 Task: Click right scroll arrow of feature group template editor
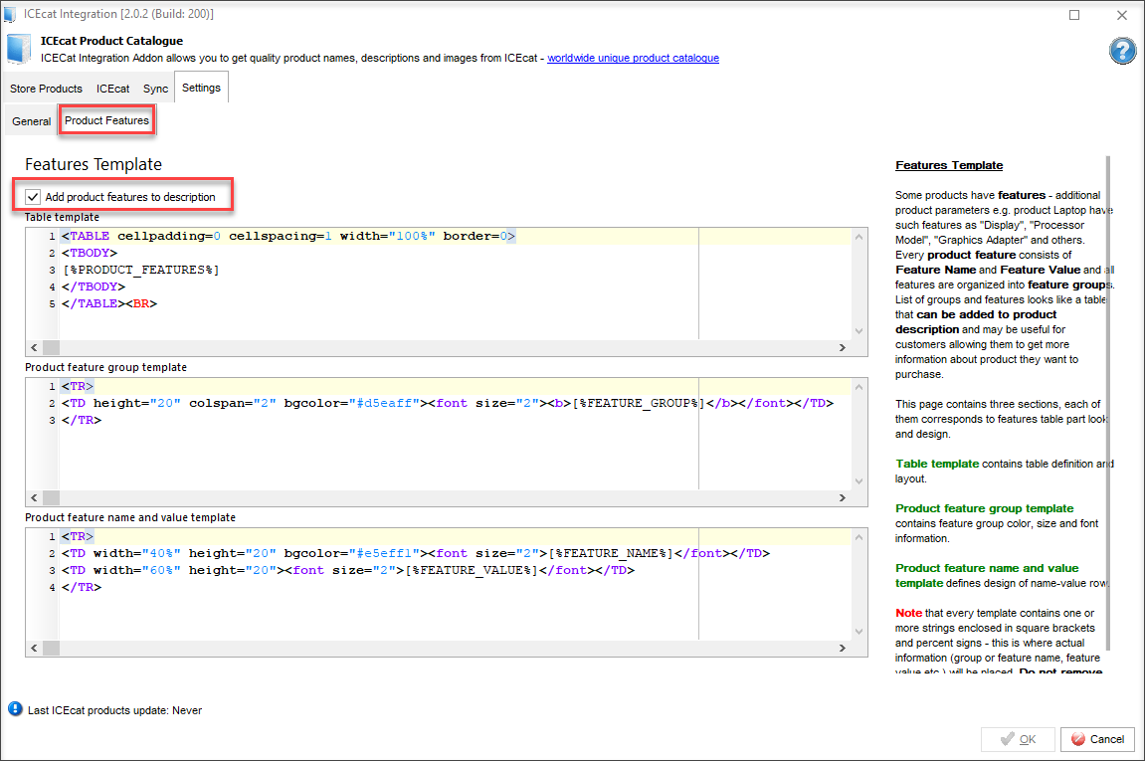tap(842, 498)
